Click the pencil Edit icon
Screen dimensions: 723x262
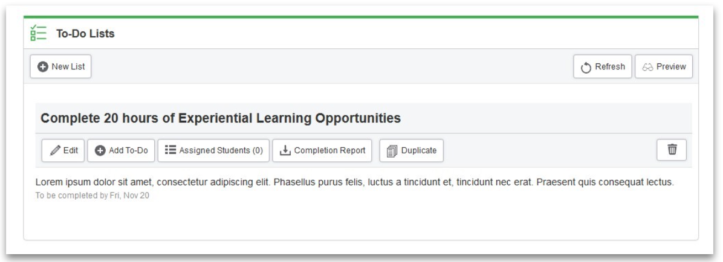click(x=56, y=150)
